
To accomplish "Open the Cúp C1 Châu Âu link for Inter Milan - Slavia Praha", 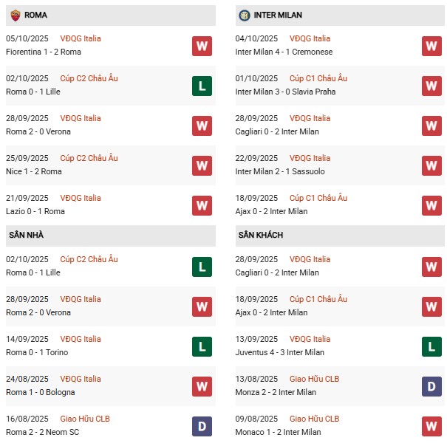I will click(x=318, y=78).
